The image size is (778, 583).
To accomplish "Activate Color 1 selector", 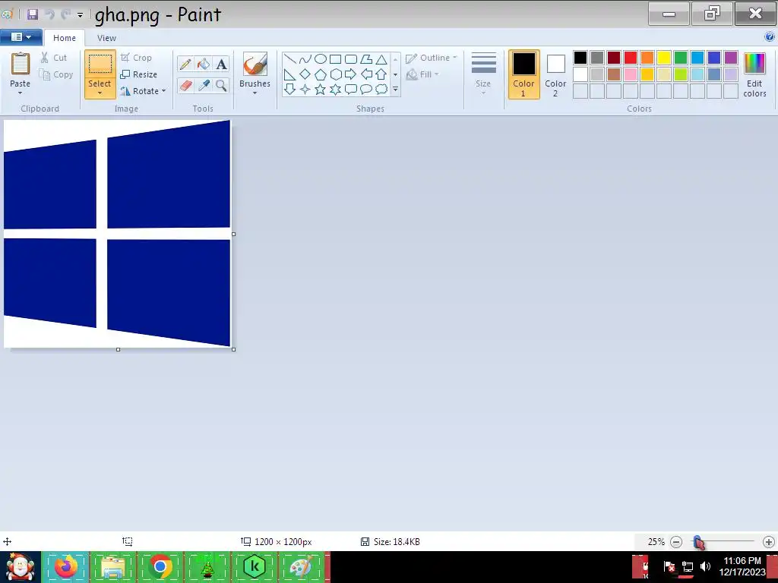I will 524,74.
